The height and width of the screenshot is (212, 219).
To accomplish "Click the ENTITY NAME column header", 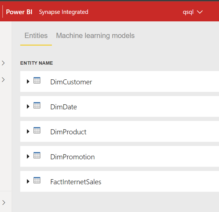I will (x=37, y=63).
